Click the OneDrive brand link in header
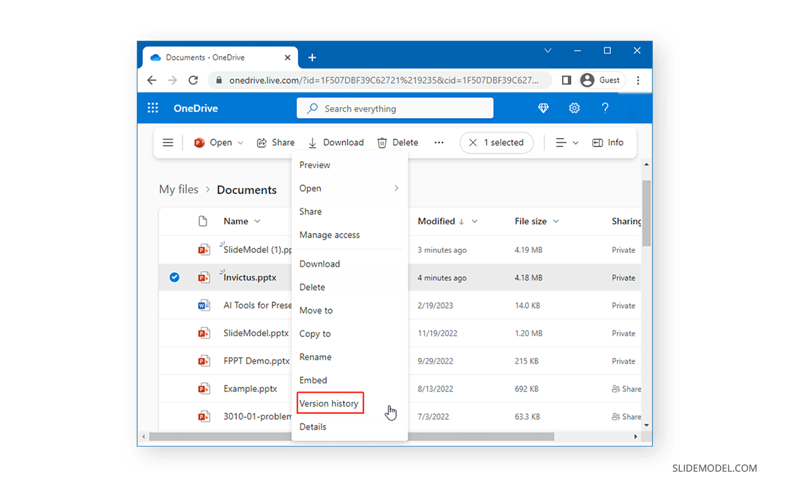The height and width of the screenshot is (488, 789). click(196, 108)
